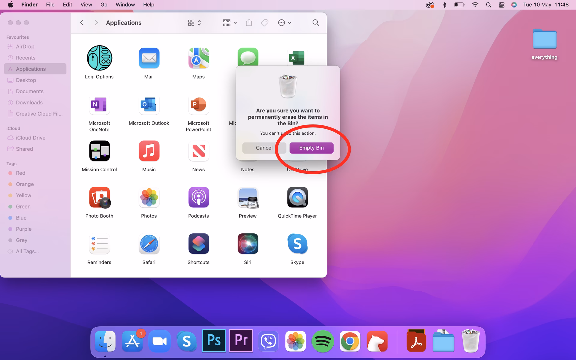Screen dimensions: 576x360
Task: Open Shared in the sidebar
Action: tap(35, 149)
